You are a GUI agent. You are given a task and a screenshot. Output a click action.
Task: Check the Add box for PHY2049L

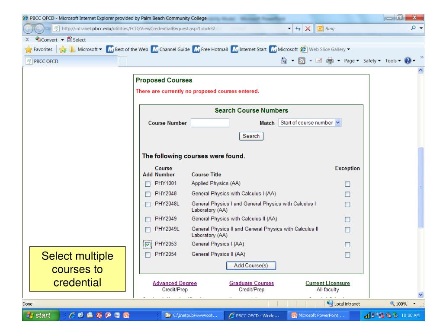click(148, 230)
